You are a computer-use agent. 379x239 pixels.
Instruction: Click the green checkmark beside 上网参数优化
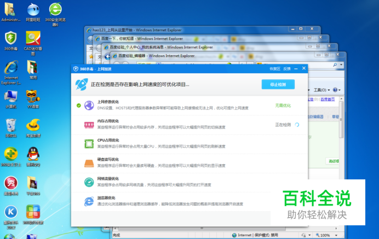click(78, 106)
